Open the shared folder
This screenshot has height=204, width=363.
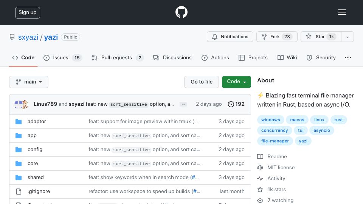(36, 178)
